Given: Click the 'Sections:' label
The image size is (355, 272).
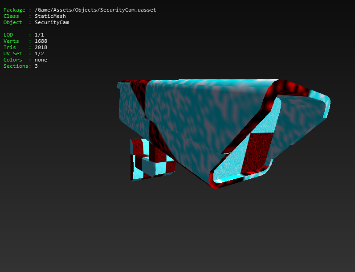Looking at the screenshot, I should coord(17,66).
